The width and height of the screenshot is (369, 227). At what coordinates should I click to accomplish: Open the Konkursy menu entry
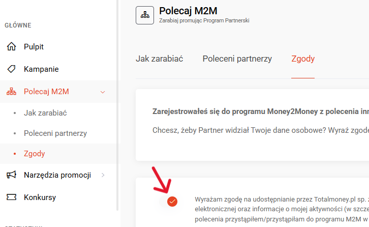coord(40,197)
